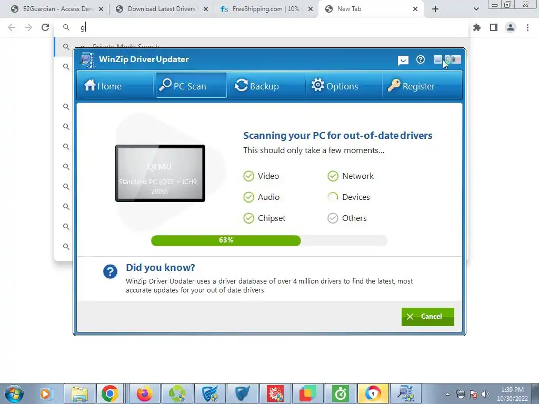Open the green stopwatch taskbar application
539x404 pixels.
341,393
